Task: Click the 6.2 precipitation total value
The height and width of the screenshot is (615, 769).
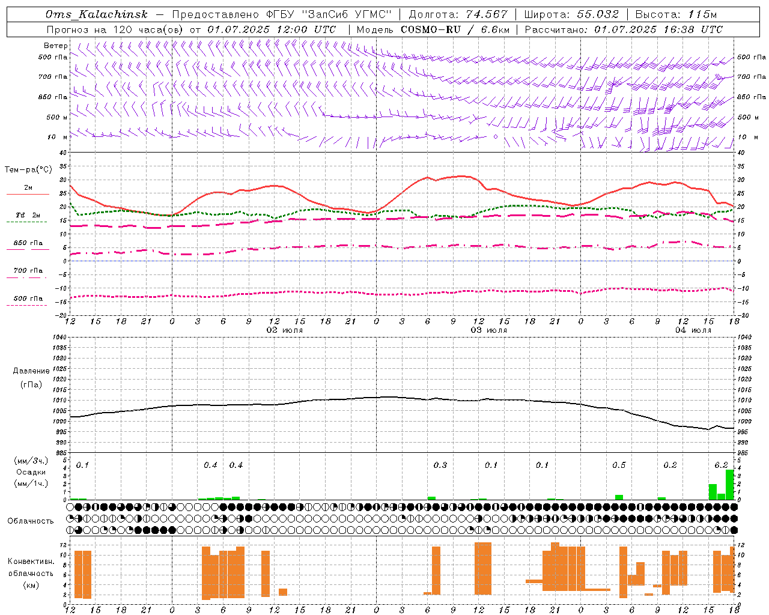Action: click(722, 465)
